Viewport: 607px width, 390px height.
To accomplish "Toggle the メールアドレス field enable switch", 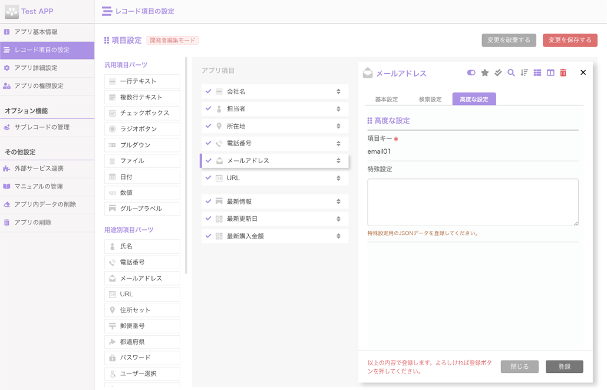I will 471,72.
